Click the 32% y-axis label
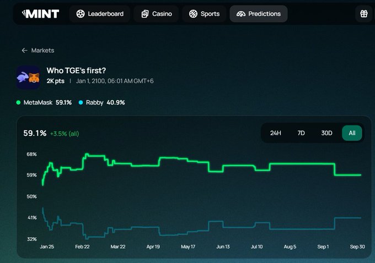 click(x=32, y=239)
